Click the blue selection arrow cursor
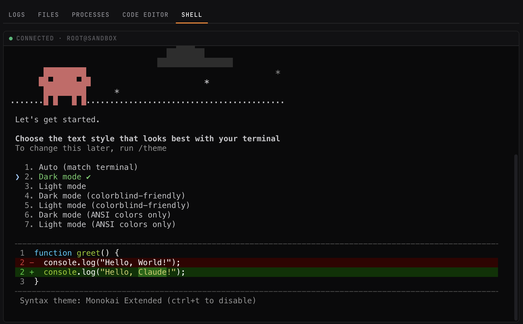The image size is (523, 324). point(17,177)
